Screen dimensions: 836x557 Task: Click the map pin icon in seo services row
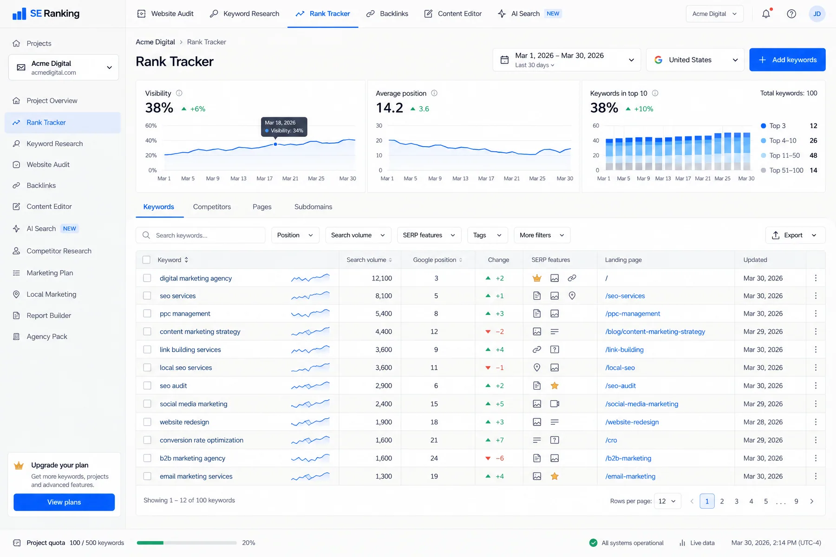[x=572, y=296]
